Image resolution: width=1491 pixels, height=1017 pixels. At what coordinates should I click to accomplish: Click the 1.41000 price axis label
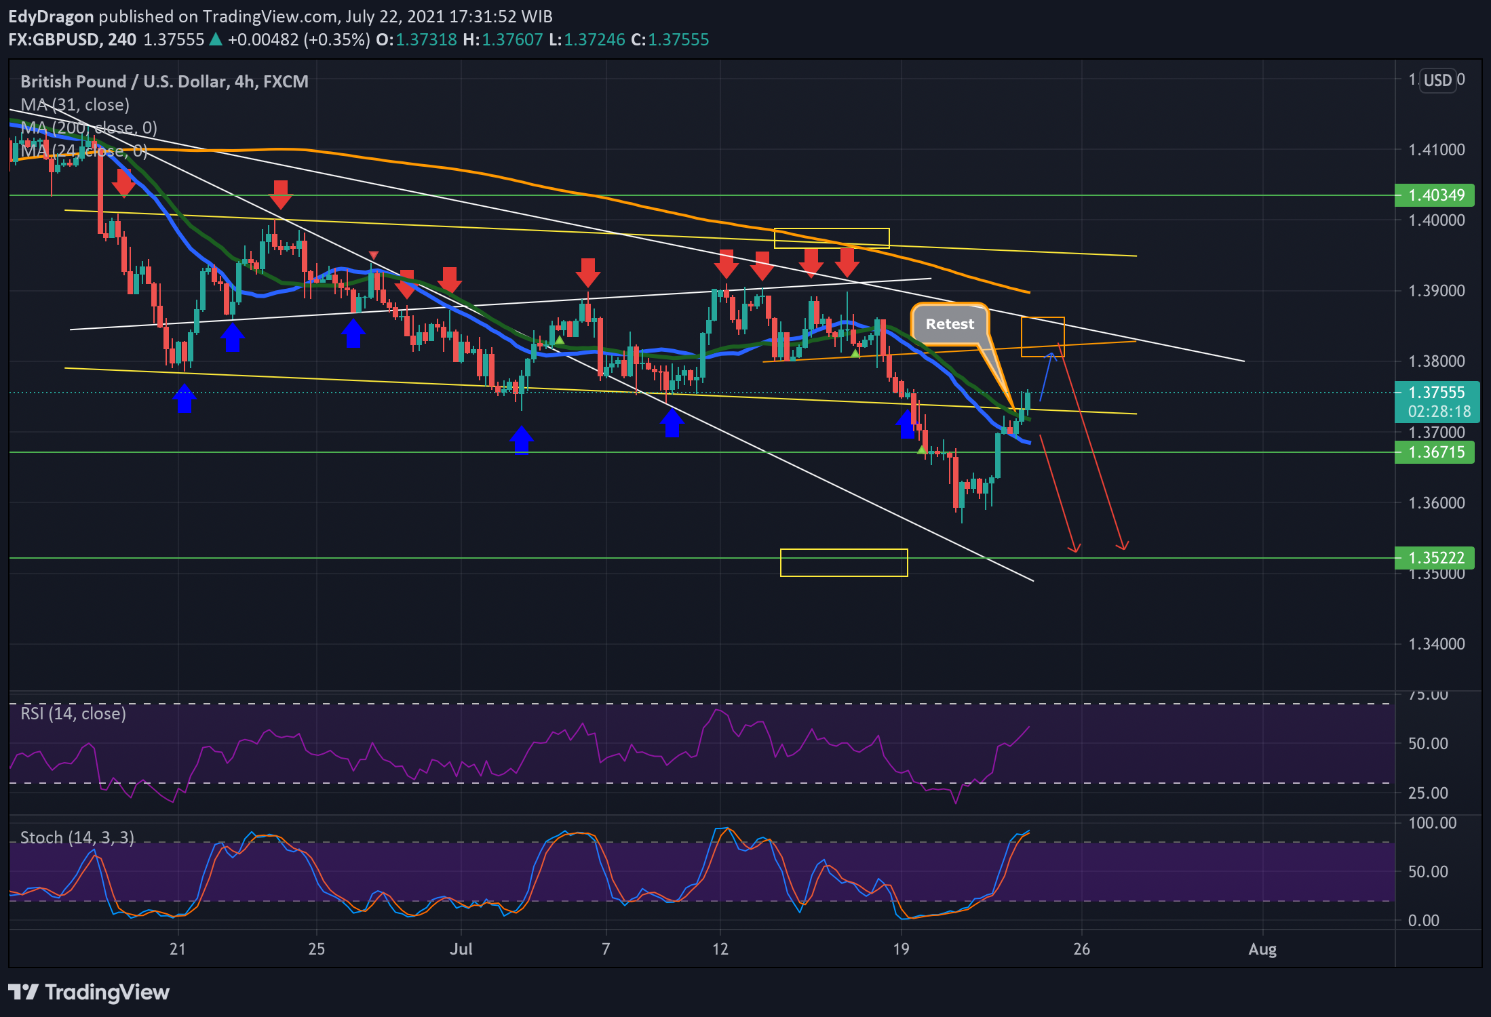pyautogui.click(x=1437, y=150)
